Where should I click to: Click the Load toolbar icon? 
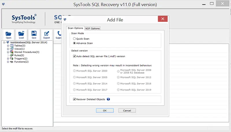click(x=21, y=34)
